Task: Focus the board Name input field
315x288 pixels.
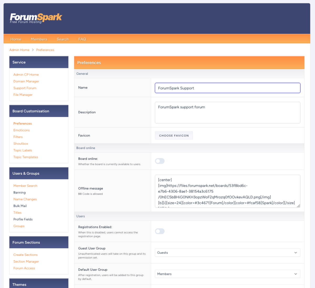Action: click(x=228, y=88)
